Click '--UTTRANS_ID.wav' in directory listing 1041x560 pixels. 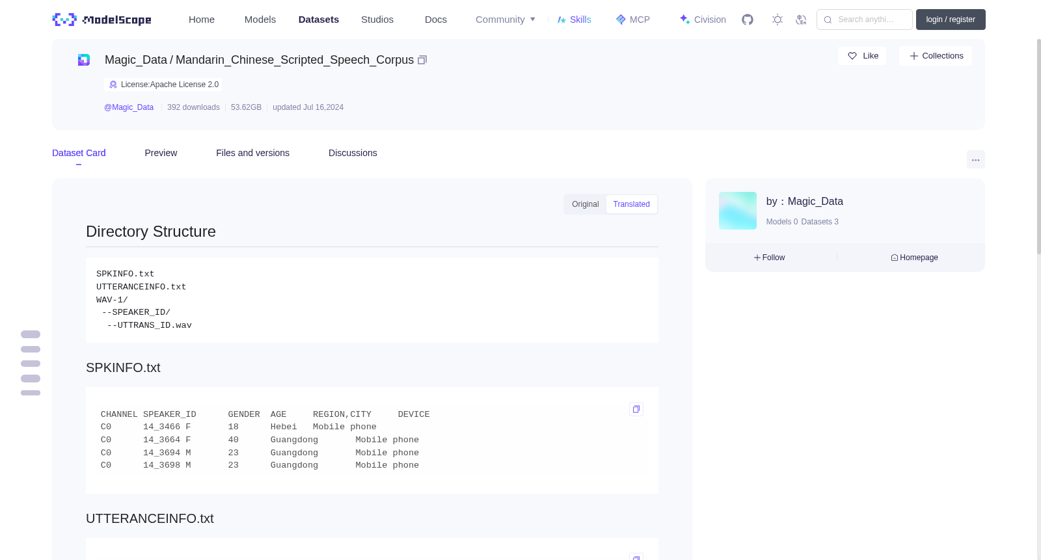click(x=150, y=325)
